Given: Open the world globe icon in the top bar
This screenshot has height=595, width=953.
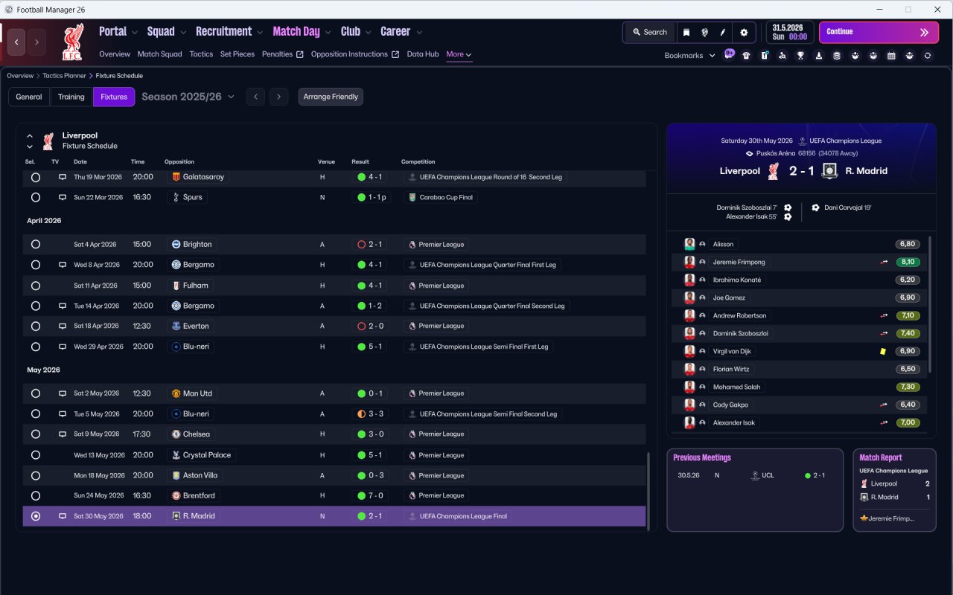Looking at the screenshot, I should 704,32.
